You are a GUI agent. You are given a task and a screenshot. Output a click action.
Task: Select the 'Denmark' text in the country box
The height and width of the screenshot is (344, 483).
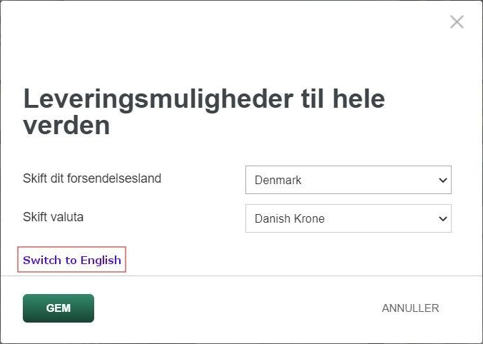click(278, 181)
